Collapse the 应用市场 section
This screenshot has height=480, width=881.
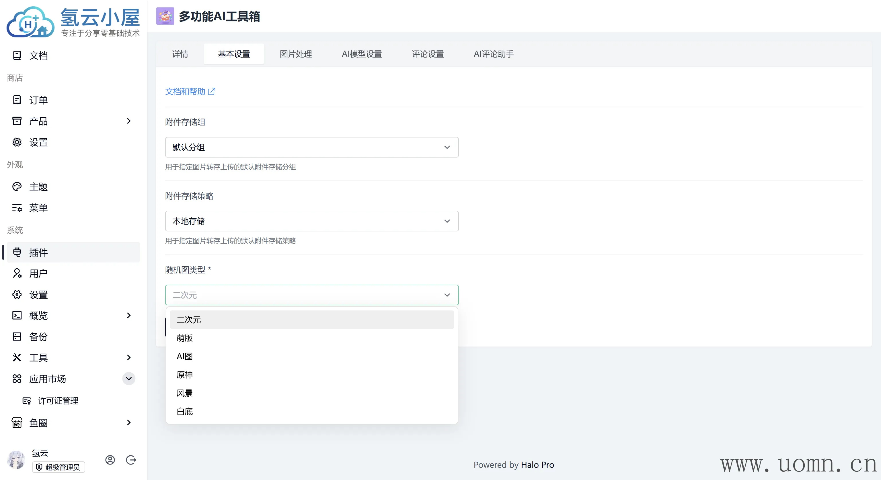128,379
